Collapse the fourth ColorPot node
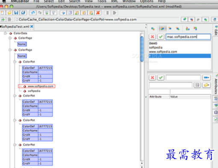The width and height of the screenshot is (218, 168). pos(15,144)
